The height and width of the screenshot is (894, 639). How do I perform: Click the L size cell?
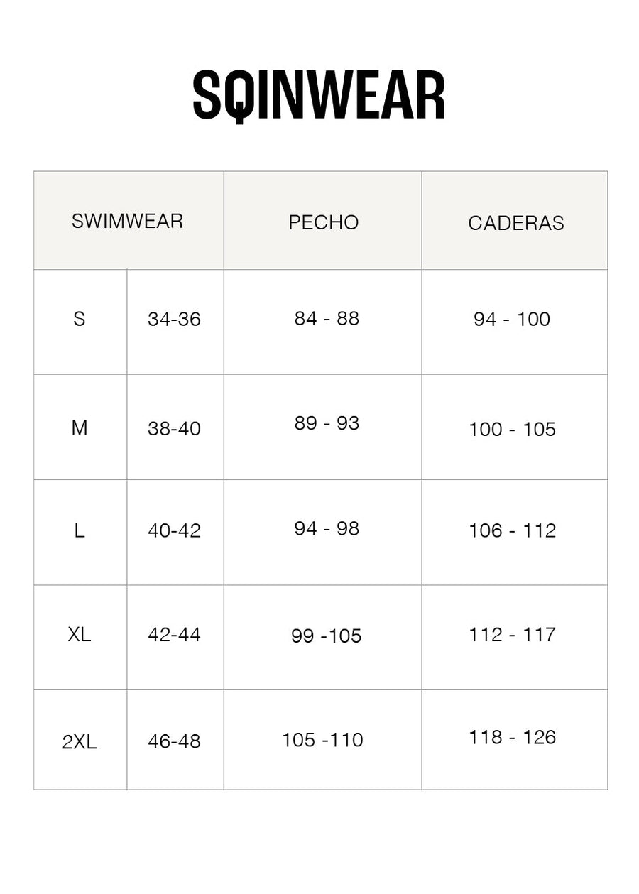pyautogui.click(x=80, y=530)
